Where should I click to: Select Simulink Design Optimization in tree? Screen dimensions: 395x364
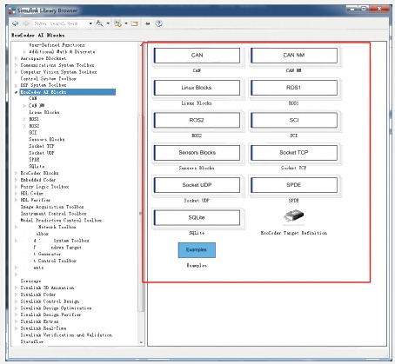coord(56,308)
